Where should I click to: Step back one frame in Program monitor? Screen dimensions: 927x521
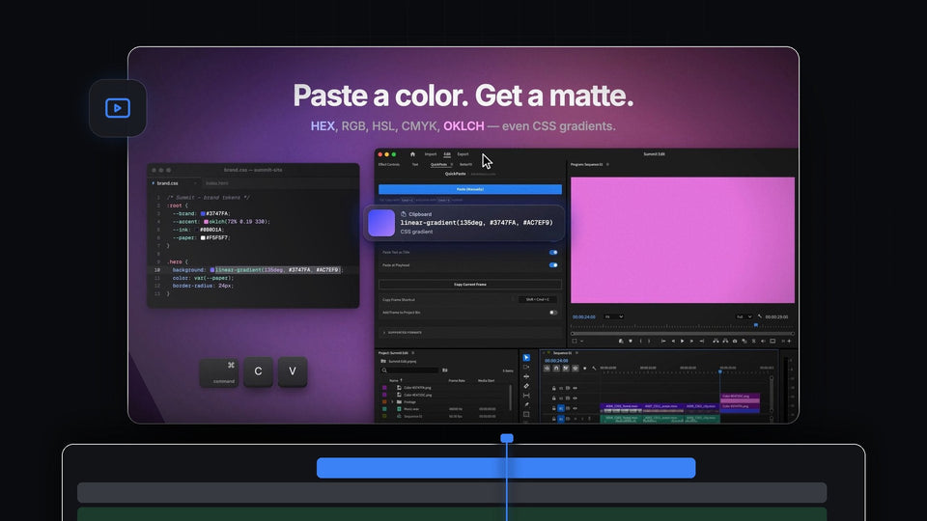[x=673, y=341]
